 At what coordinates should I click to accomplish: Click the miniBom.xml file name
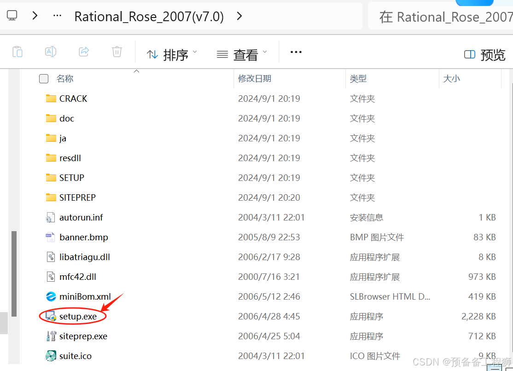click(x=85, y=296)
